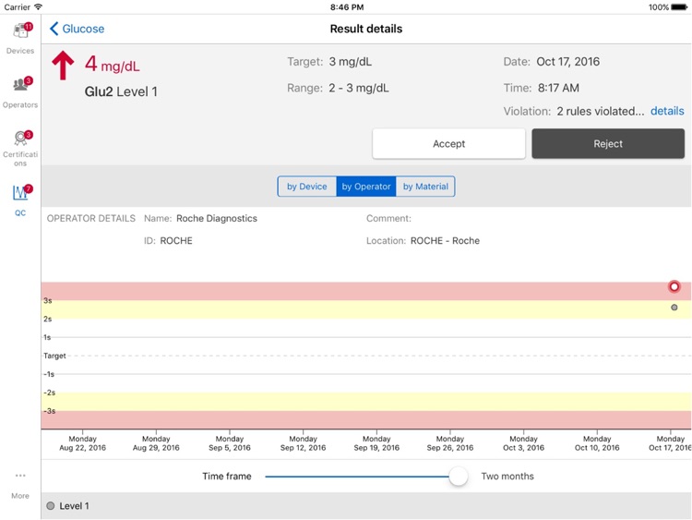Click the date Oct 17, 2016
The width and height of the screenshot is (692, 520).
(x=568, y=61)
